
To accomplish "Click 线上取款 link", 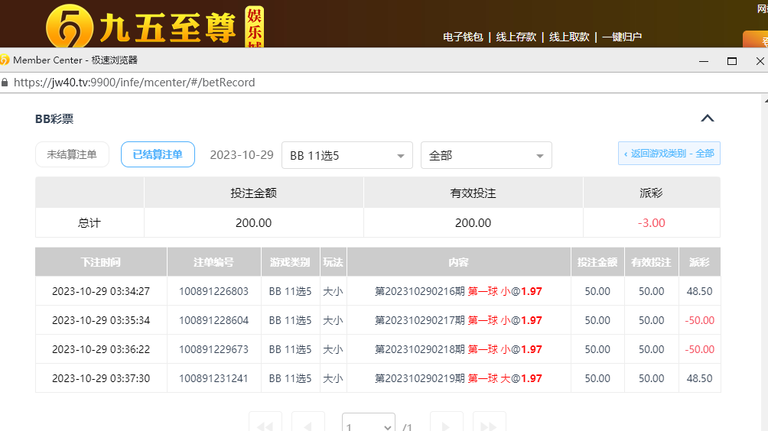I will 569,37.
